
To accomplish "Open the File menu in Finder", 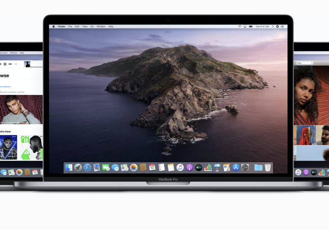I will 70,27.
